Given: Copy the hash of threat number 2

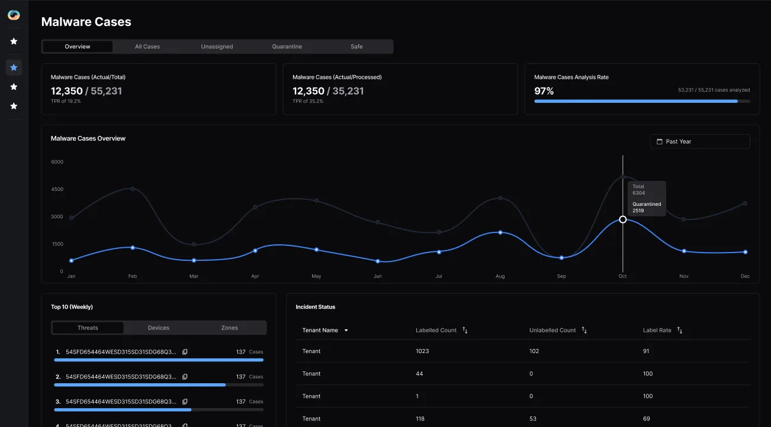Looking at the screenshot, I should pyautogui.click(x=185, y=377).
